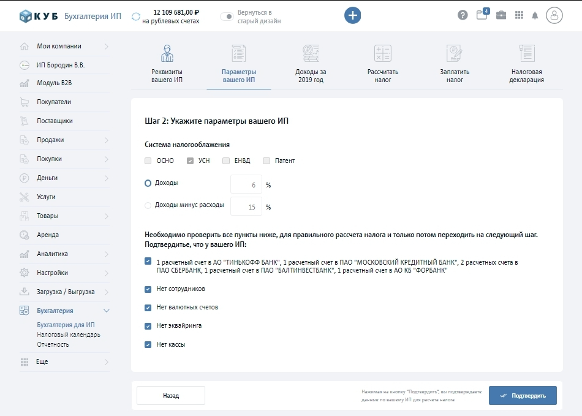Select the "Доходы минус расходы" radio button
Screen dimensions: 582x416
(148, 205)
